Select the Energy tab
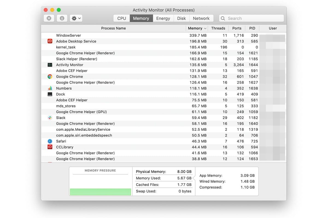The width and height of the screenshot is (328, 218). pyautogui.click(x=163, y=18)
